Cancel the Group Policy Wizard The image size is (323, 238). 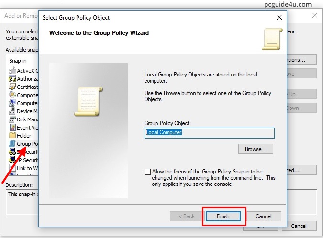click(x=263, y=216)
